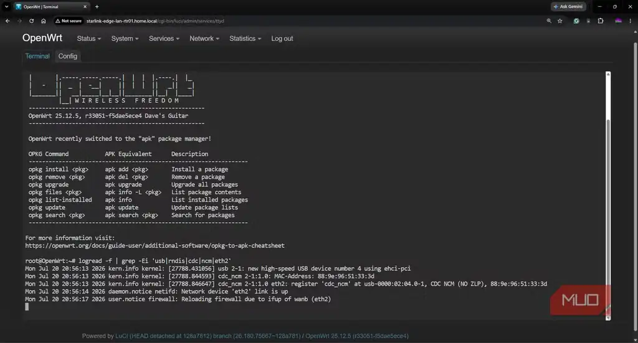Screen dimensions: 638x343
Task: Click 'OpenWrt 25.12.5, r33051' version line
Action: click(108, 116)
